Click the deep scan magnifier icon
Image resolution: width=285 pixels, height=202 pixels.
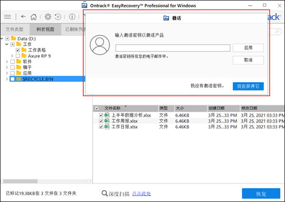[x=104, y=193]
